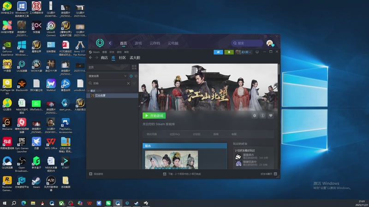
Task: Click the friend with the white block avatar
Action: (238, 156)
